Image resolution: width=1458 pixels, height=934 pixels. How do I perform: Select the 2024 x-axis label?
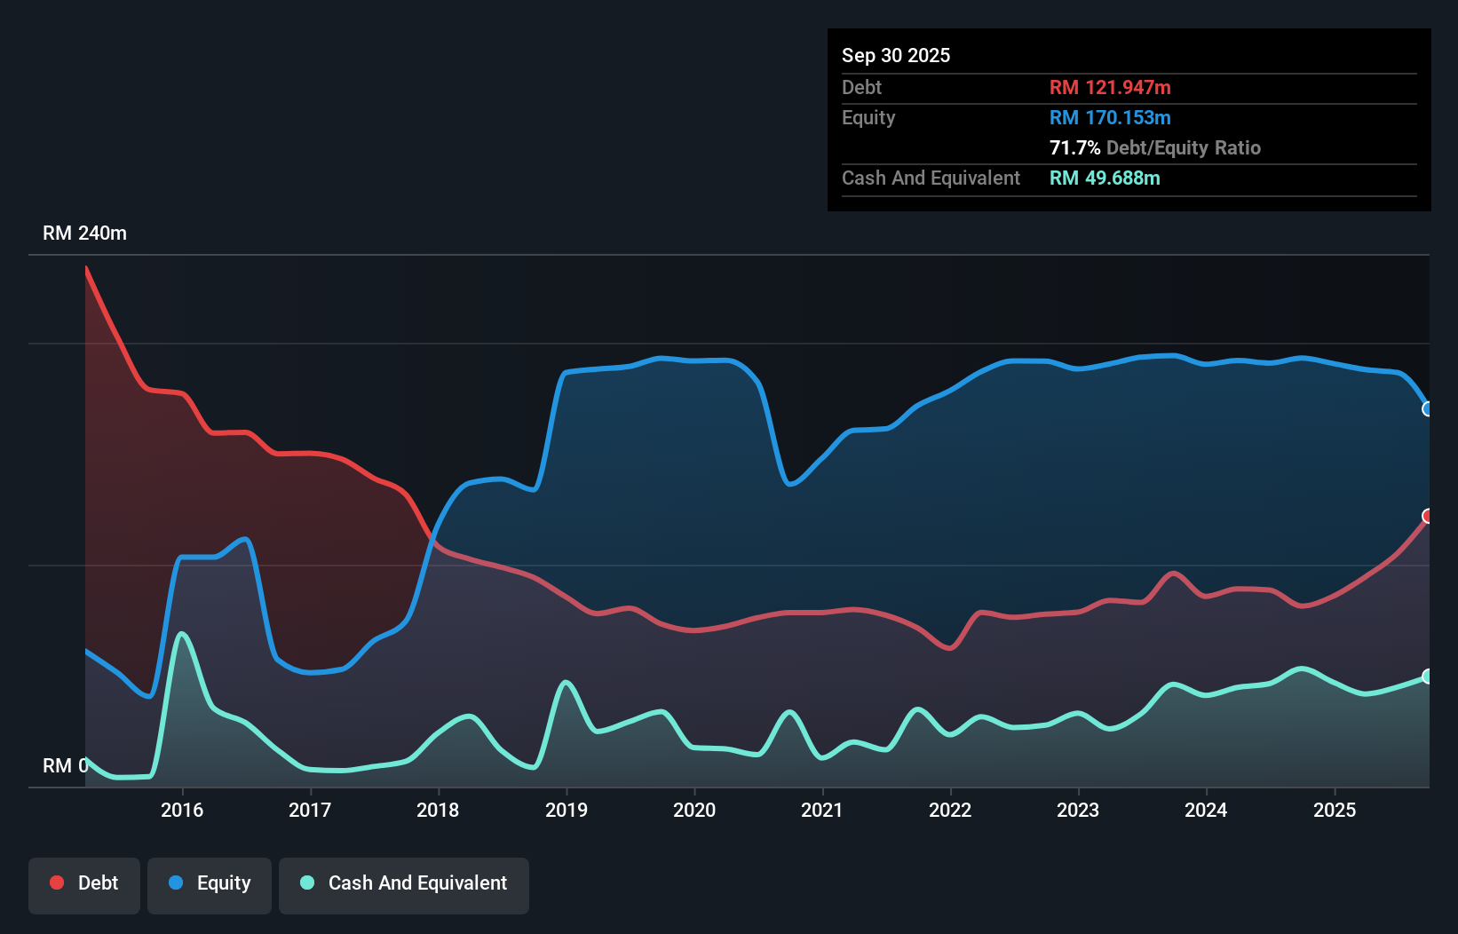pos(1206,810)
